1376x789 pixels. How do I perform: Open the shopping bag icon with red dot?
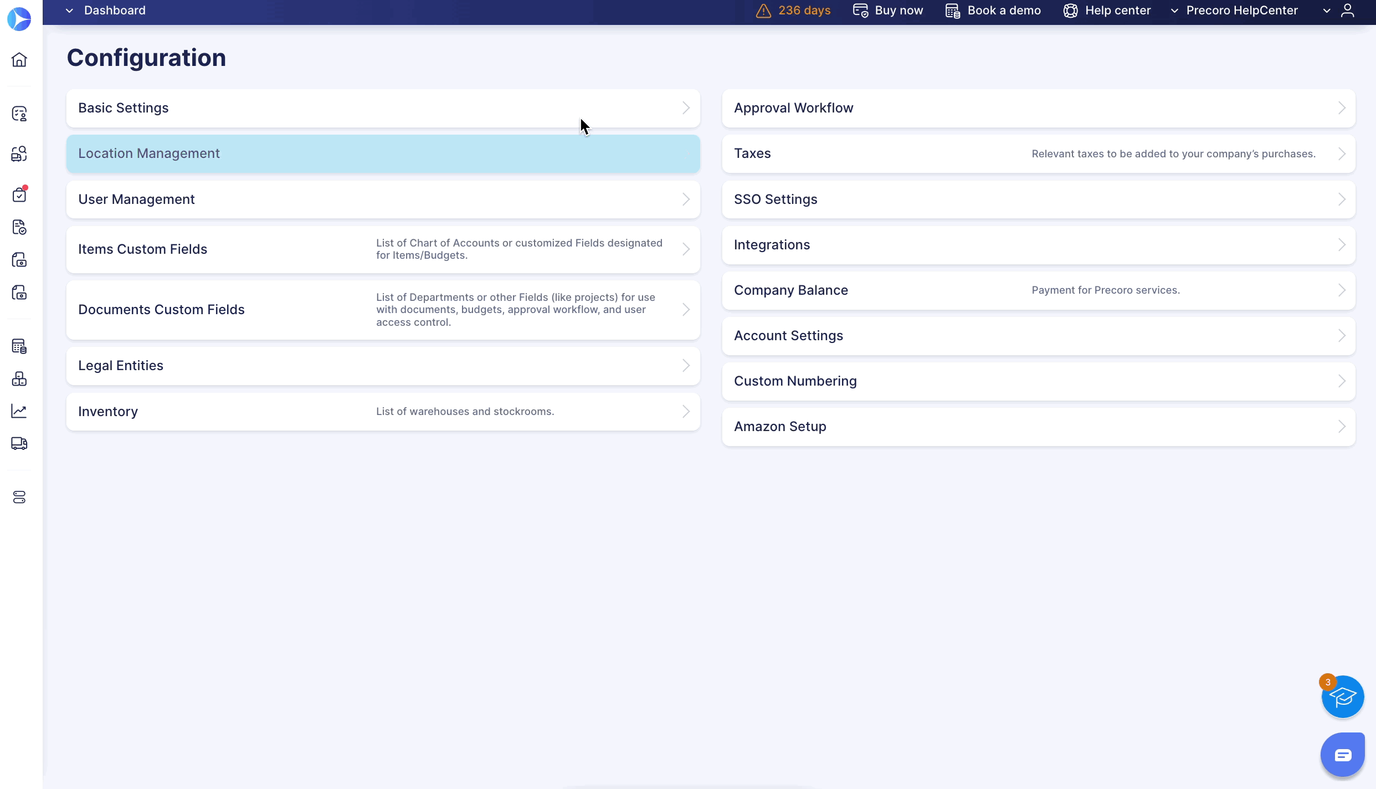pos(19,194)
